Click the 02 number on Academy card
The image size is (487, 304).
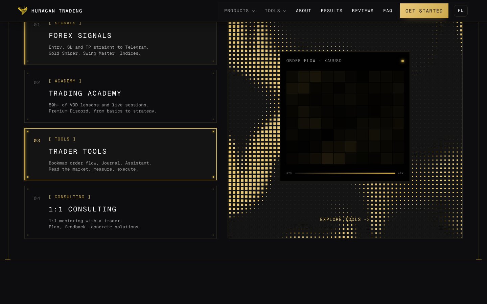point(37,82)
